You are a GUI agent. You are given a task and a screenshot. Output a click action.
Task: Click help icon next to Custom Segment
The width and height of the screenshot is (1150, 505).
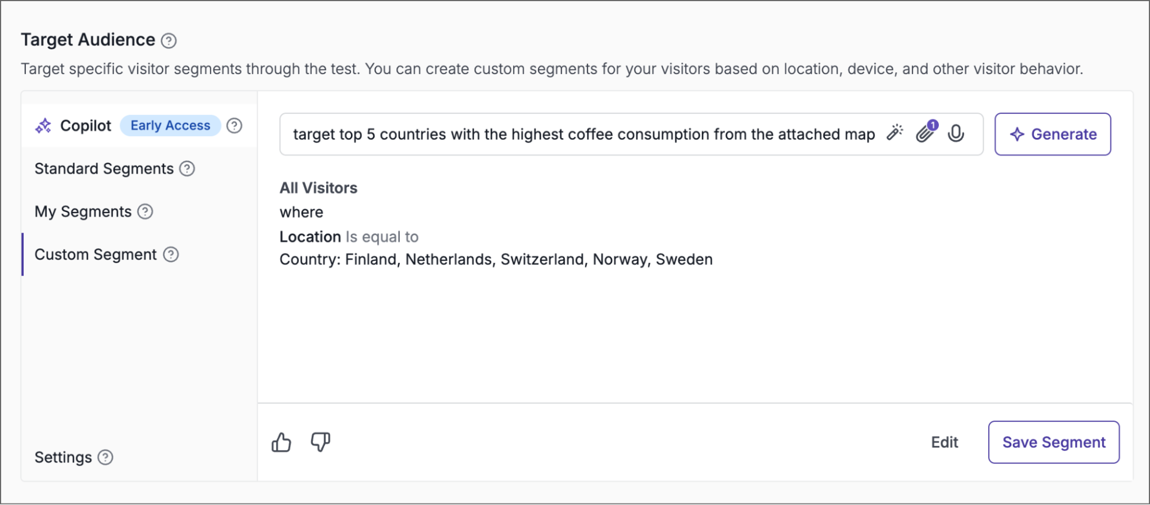click(x=171, y=255)
